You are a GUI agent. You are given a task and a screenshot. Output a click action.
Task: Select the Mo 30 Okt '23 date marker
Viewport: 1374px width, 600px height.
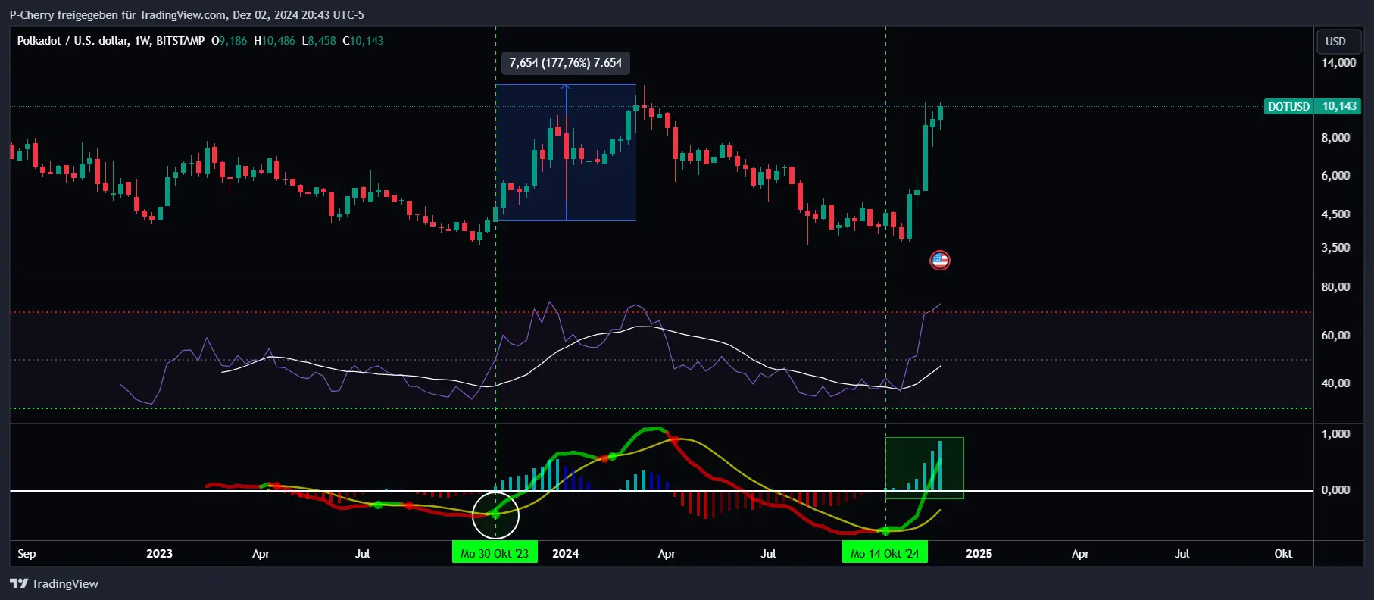(x=495, y=553)
